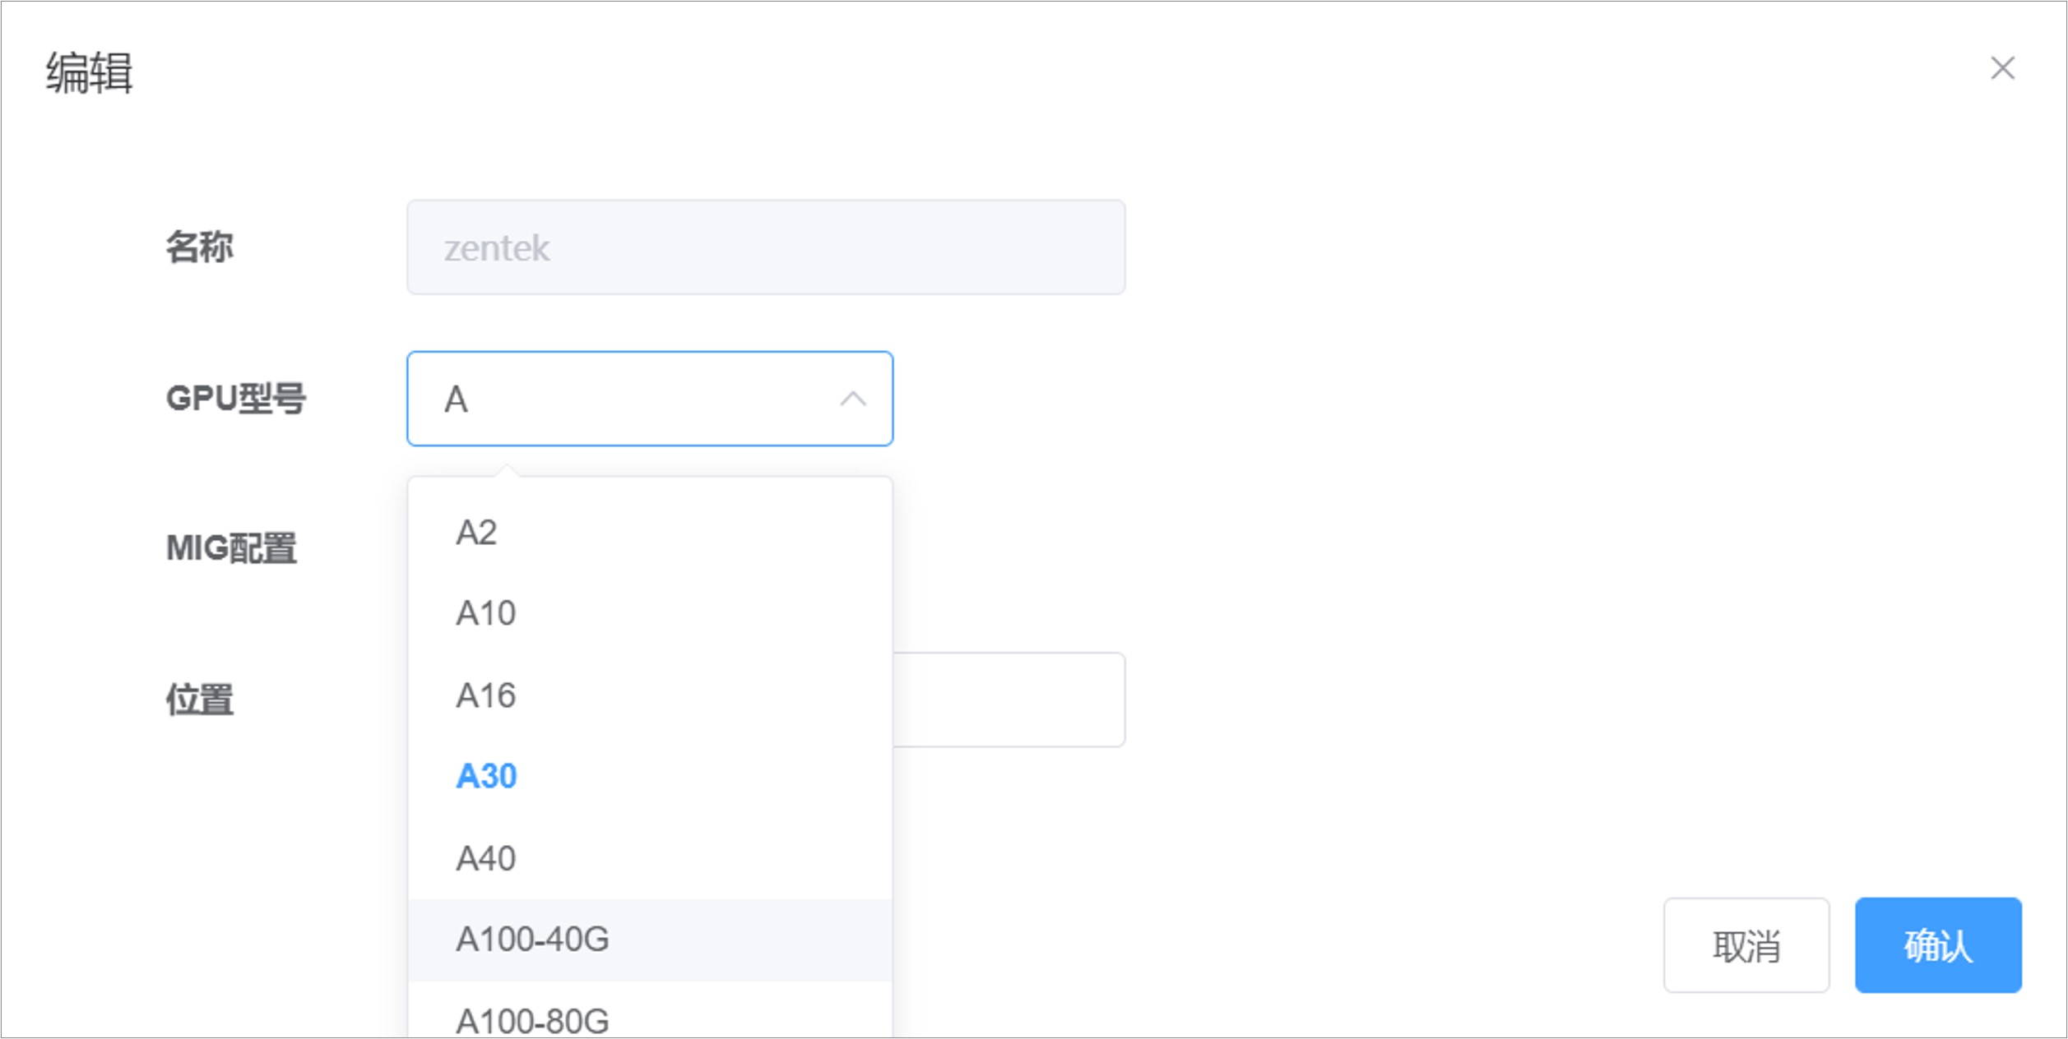Collapse GPU型号 dropdown using chevron arrow
Screen dimensions: 2068x1039
coord(853,399)
